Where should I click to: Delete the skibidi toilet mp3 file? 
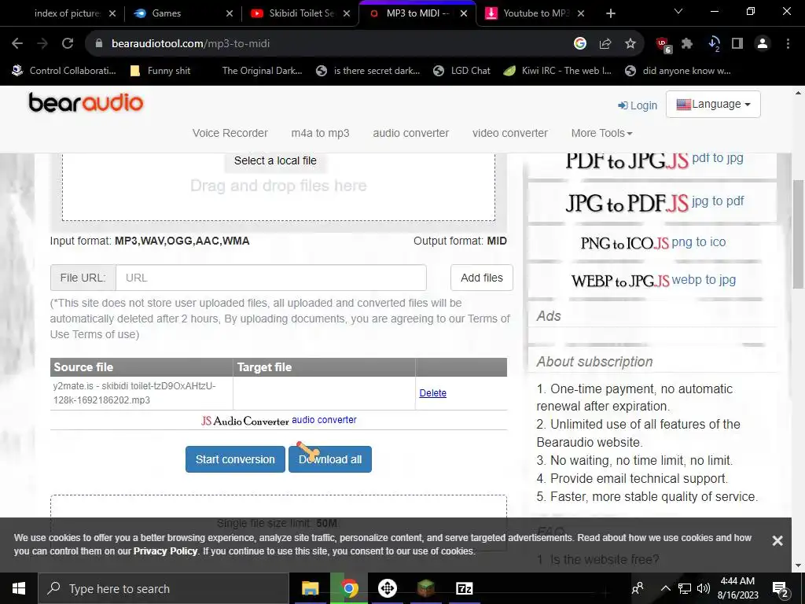click(433, 393)
